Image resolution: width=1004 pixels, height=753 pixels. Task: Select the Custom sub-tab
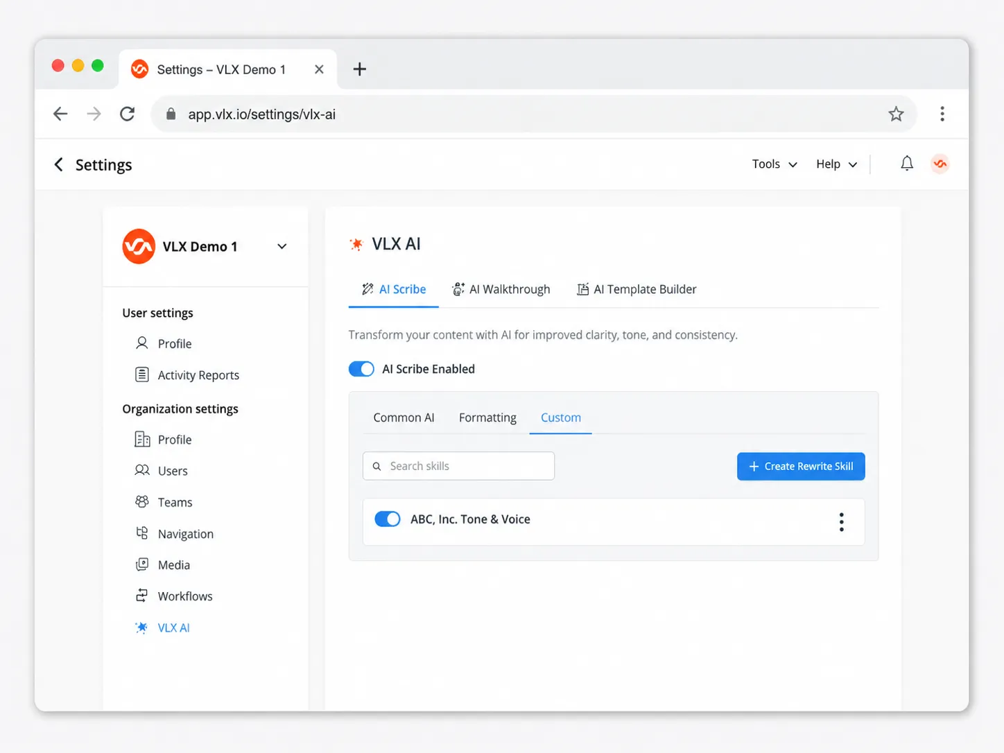point(561,417)
